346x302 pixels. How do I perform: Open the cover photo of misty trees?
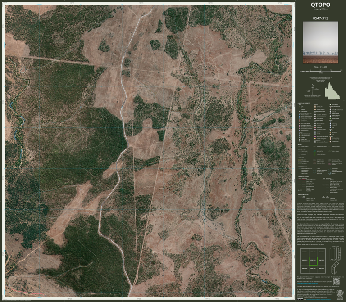click(320, 42)
